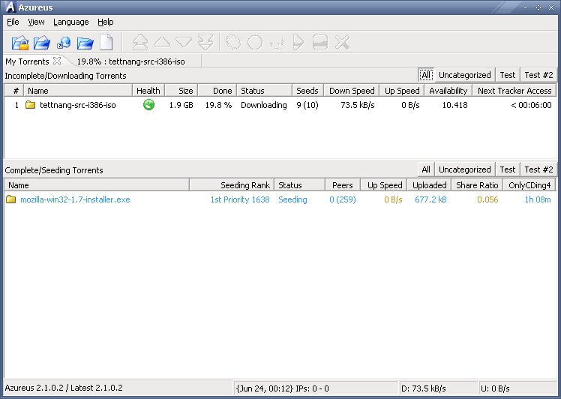Select Test category in Incomplete/Downloading Torrents

coord(507,75)
